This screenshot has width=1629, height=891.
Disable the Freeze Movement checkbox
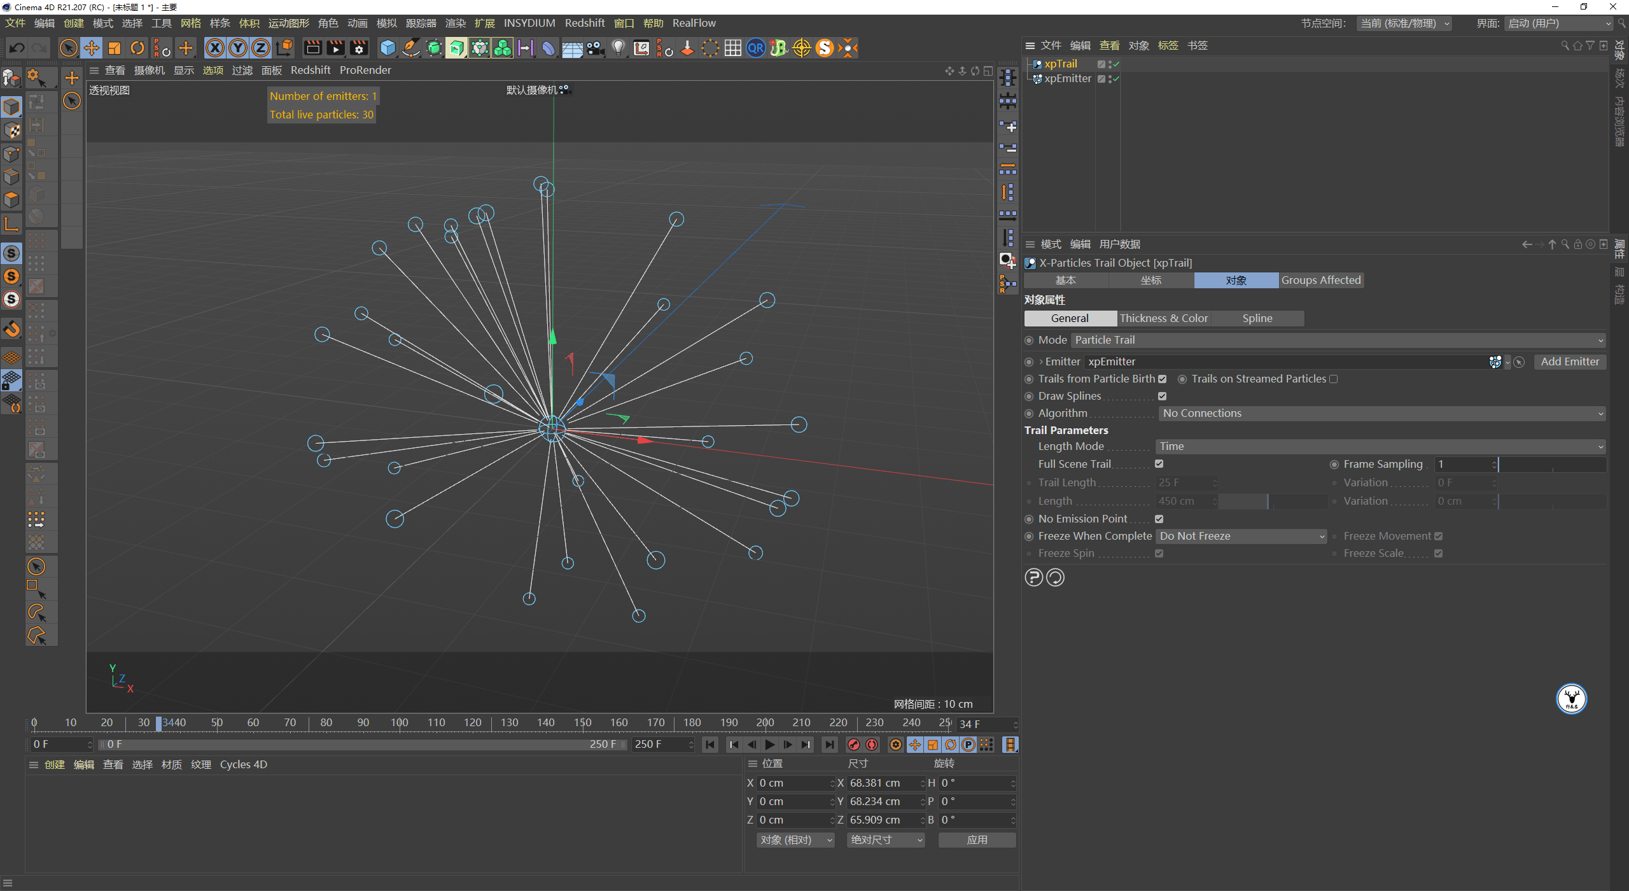click(1439, 536)
